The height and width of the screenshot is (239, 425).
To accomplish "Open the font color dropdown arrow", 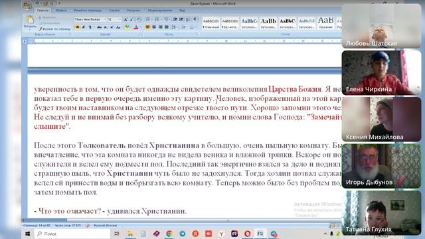I will pos(140,27).
